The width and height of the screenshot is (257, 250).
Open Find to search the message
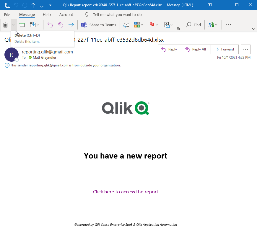[x=193, y=25]
